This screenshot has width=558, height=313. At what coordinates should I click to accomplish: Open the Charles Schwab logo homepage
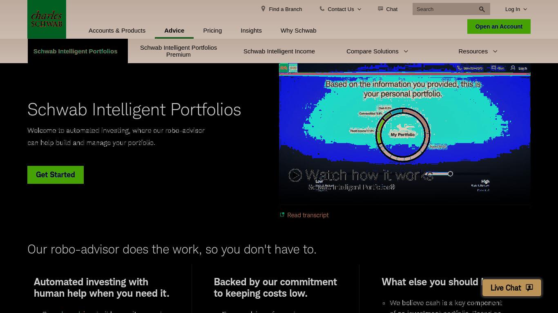pyautogui.click(x=47, y=19)
